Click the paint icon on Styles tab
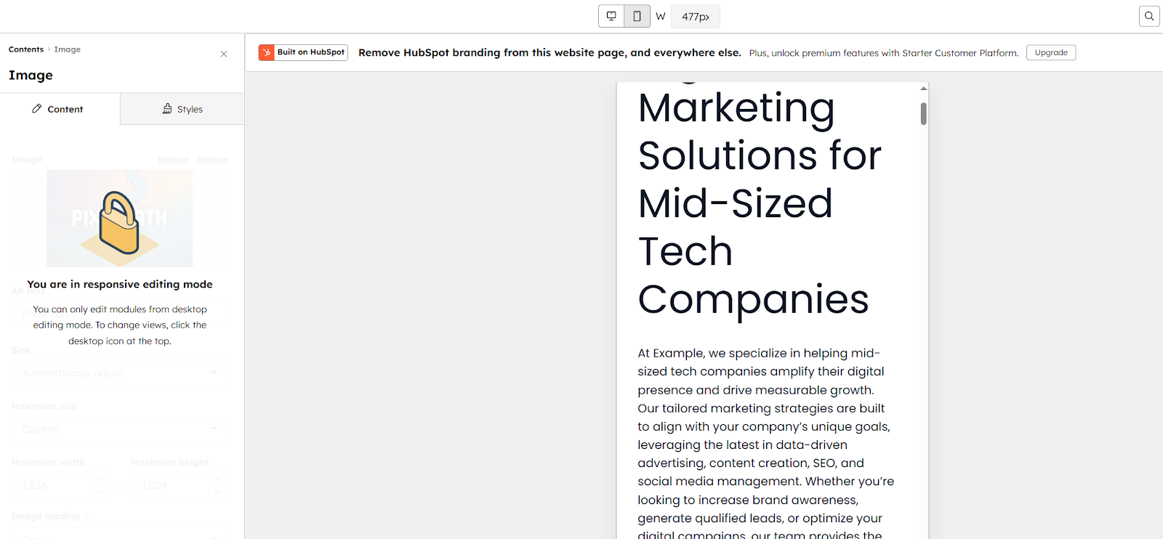Screen dimensions: 1163x539 [167, 108]
